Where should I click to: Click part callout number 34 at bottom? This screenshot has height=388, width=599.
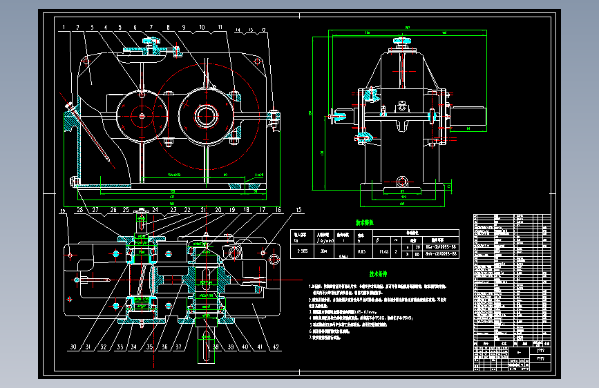[x=134, y=347]
